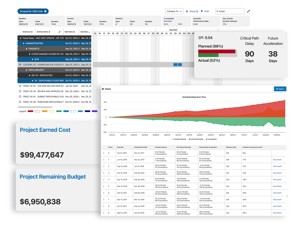Click the Export button

coord(280,89)
